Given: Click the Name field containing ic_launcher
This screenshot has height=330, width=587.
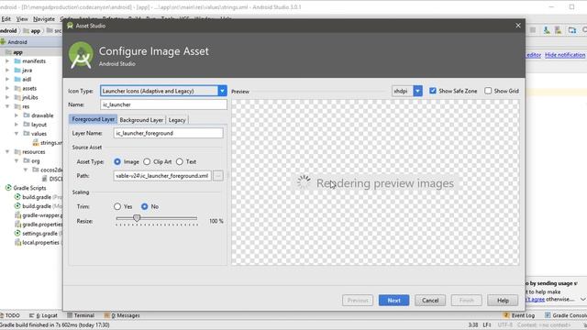Looking at the screenshot, I should 163,104.
